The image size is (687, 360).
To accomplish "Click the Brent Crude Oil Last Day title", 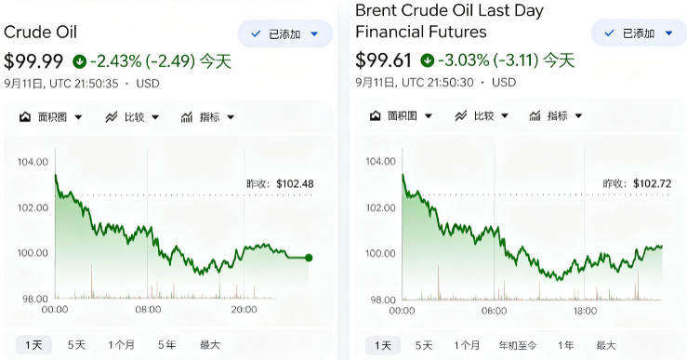I will coord(450,10).
